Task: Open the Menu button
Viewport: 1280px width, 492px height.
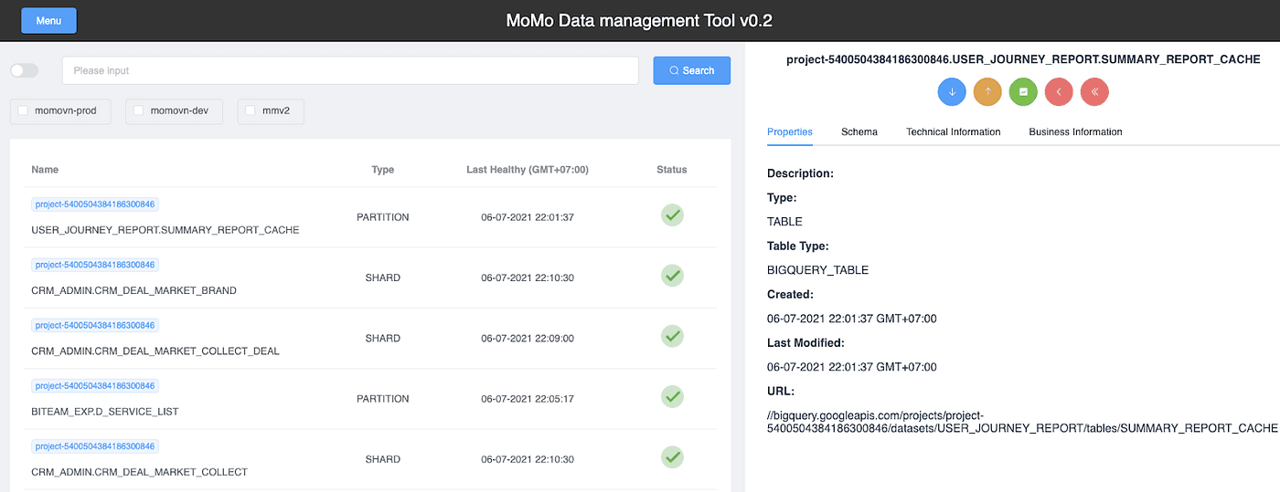Action: point(48,20)
